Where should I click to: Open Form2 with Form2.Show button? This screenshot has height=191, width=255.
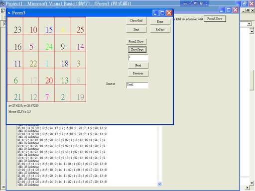[x=136, y=41]
